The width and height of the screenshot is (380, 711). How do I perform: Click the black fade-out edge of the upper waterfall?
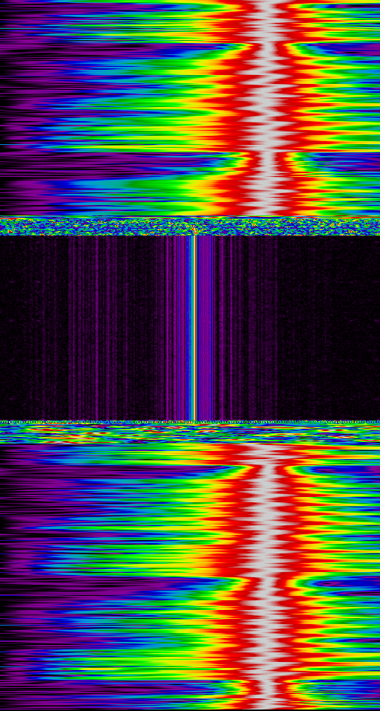click(x=4, y=108)
